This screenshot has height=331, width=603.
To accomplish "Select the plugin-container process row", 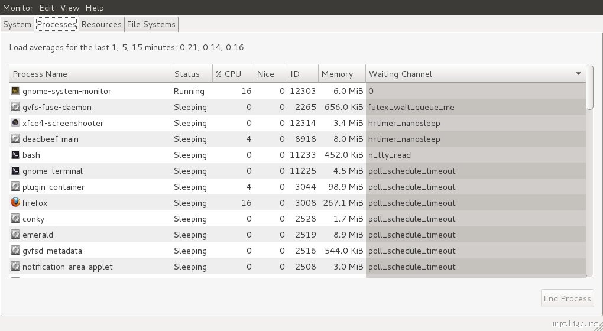I will point(177,187).
